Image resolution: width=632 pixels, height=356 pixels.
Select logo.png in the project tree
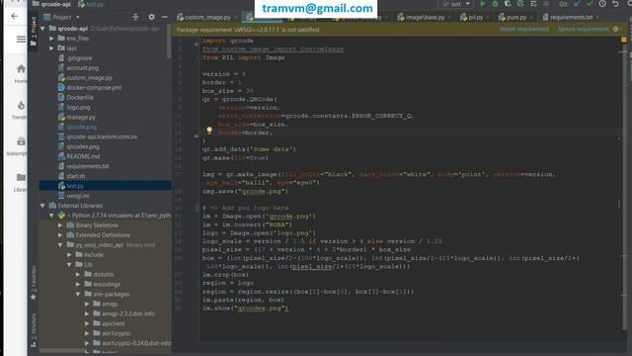74,108
